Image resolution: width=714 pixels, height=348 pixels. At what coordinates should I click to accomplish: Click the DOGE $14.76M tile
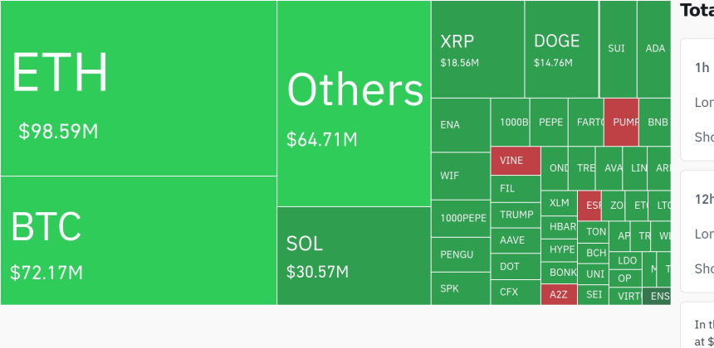point(561,50)
